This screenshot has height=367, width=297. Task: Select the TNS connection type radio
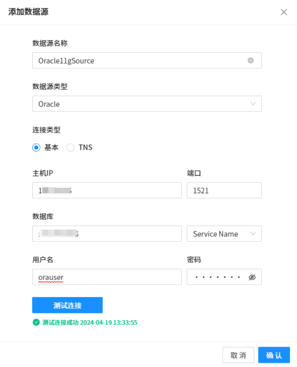point(70,148)
